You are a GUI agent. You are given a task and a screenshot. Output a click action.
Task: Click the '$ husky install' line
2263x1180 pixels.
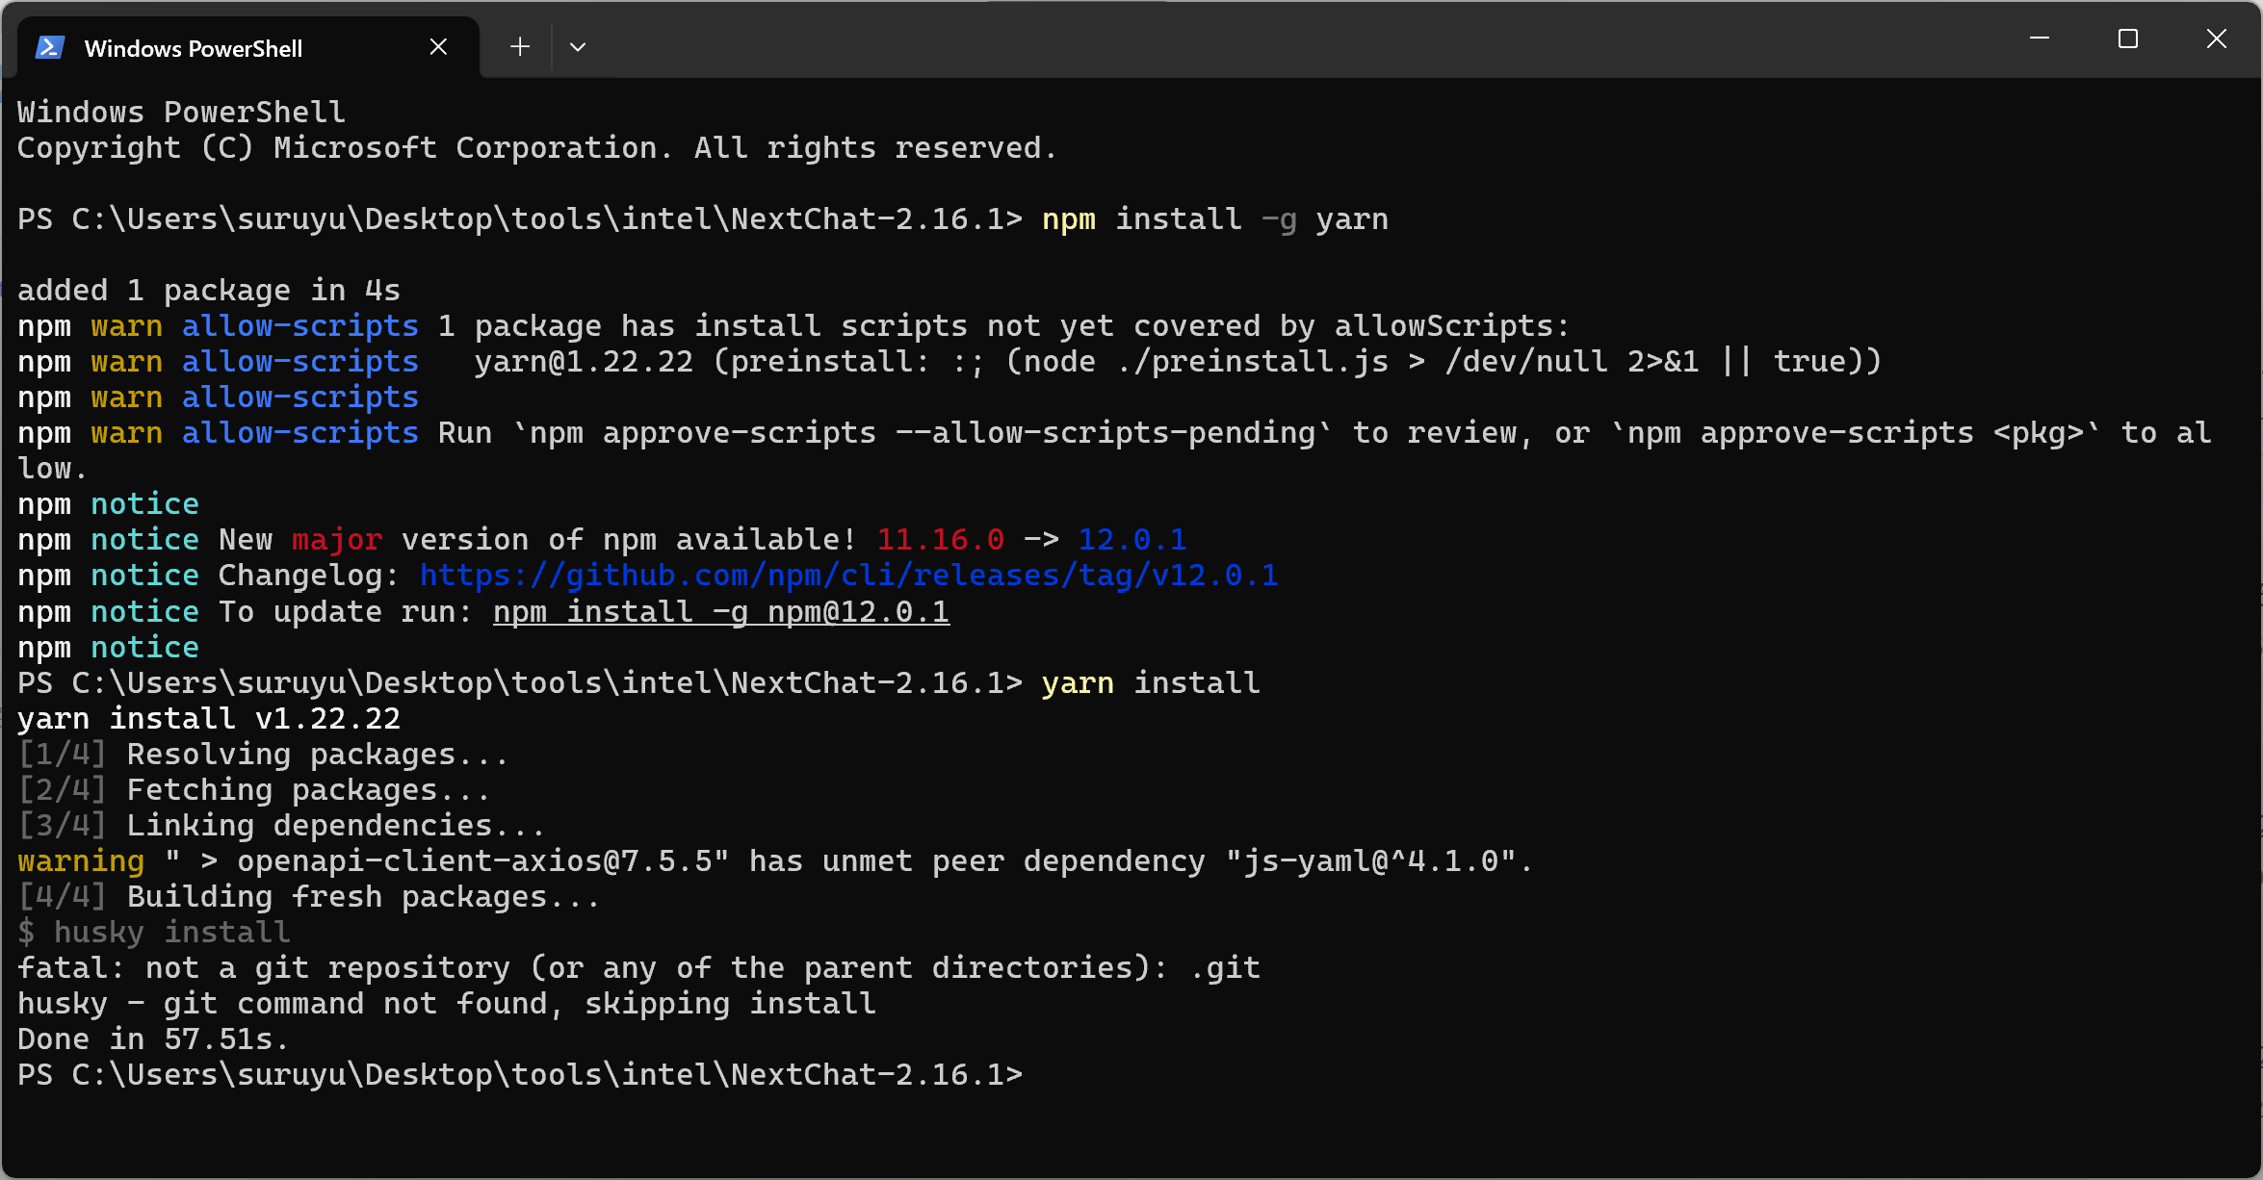click(x=154, y=933)
